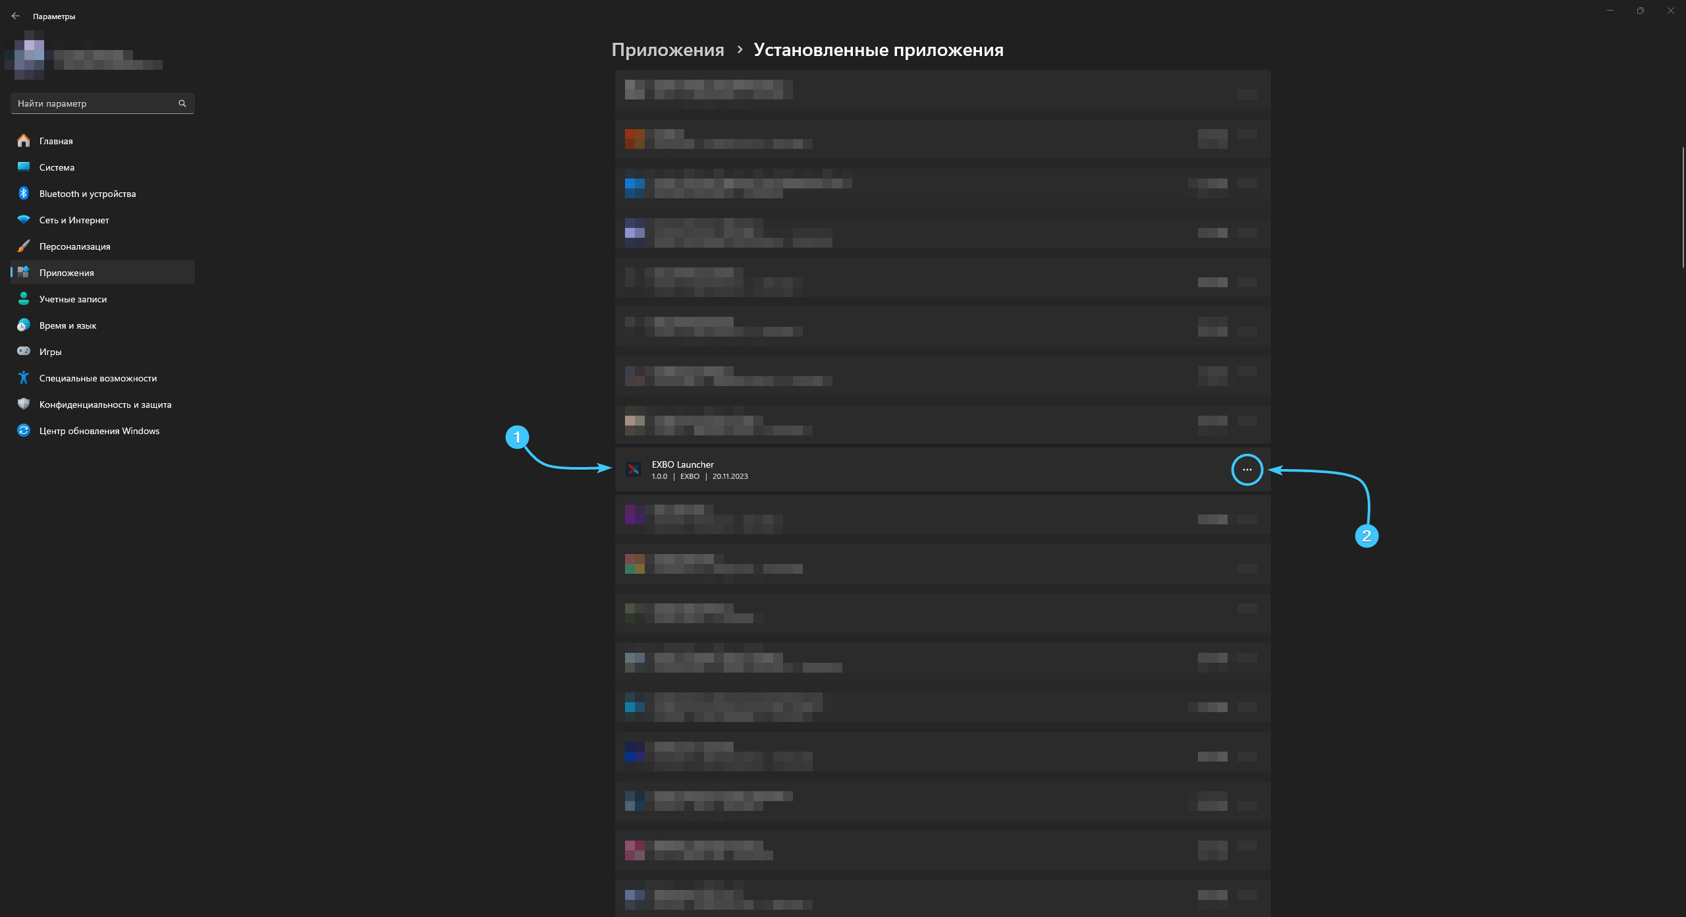This screenshot has width=1686, height=917.
Task: Open the Главная home section
Action: 56,141
